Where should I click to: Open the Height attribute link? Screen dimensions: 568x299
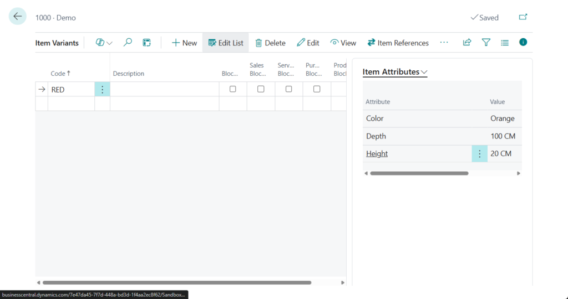(x=377, y=154)
